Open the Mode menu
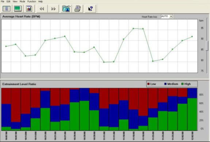210x142 pixels. click(x=22, y=1)
